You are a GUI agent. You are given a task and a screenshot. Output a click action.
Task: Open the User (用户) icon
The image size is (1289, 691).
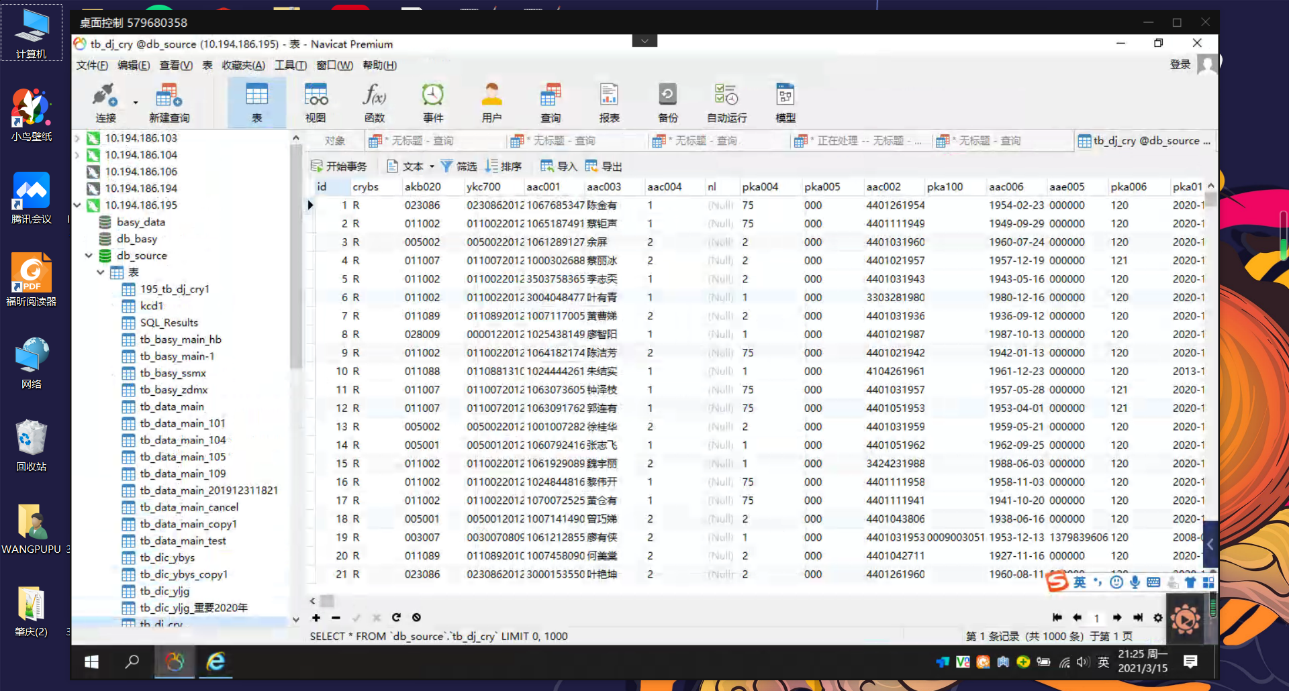click(491, 103)
